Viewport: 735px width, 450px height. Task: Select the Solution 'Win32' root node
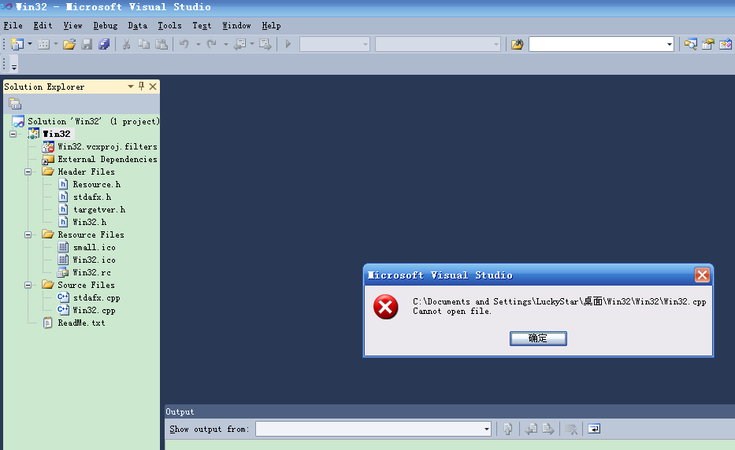tap(93, 121)
